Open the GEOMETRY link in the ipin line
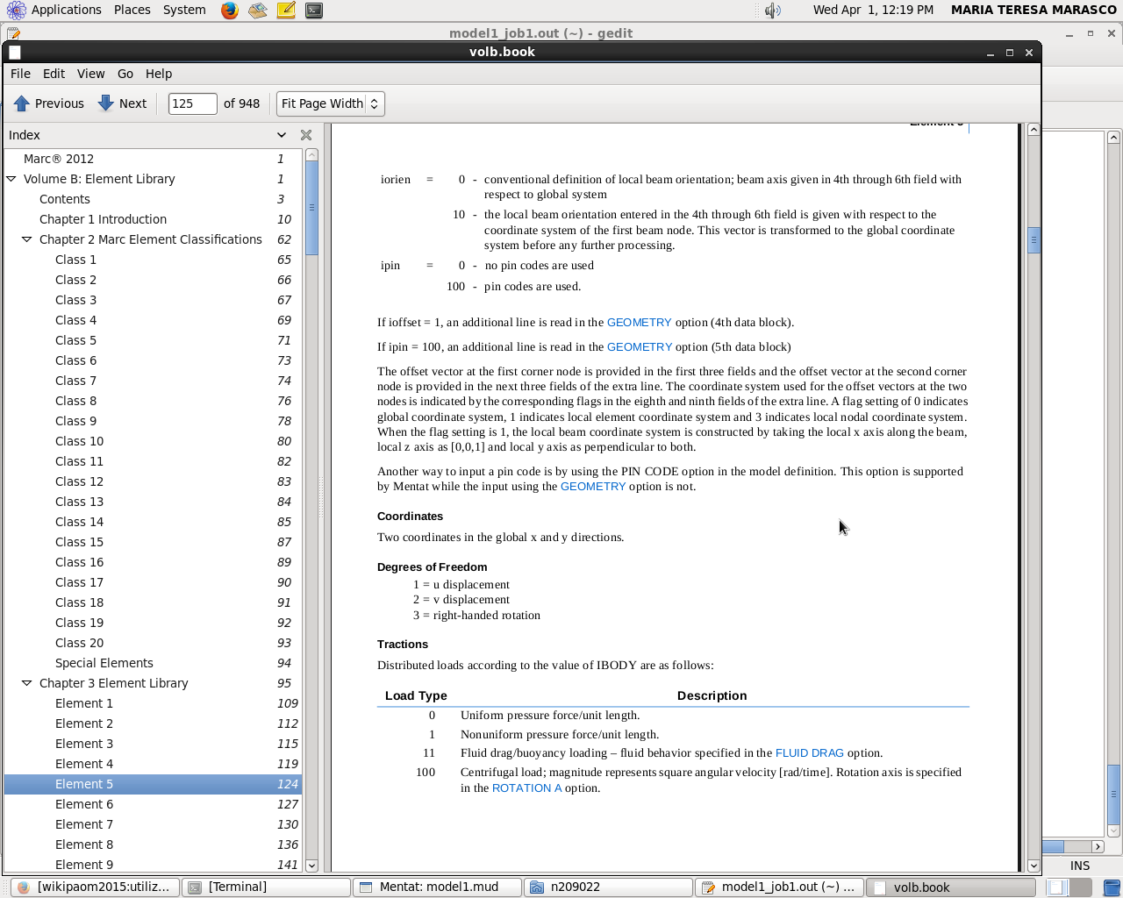The image size is (1123, 898). (640, 347)
